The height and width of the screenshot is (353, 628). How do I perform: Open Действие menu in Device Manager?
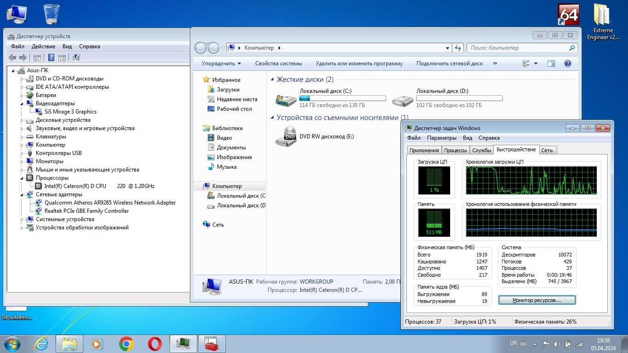[43, 46]
